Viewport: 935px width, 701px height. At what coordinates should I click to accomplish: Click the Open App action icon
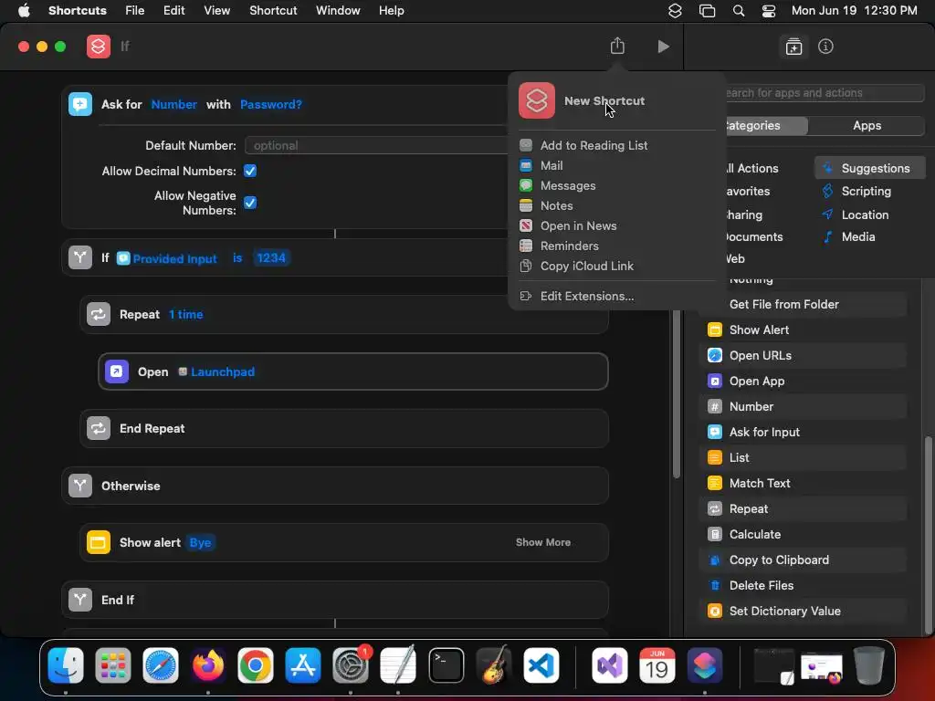117,371
